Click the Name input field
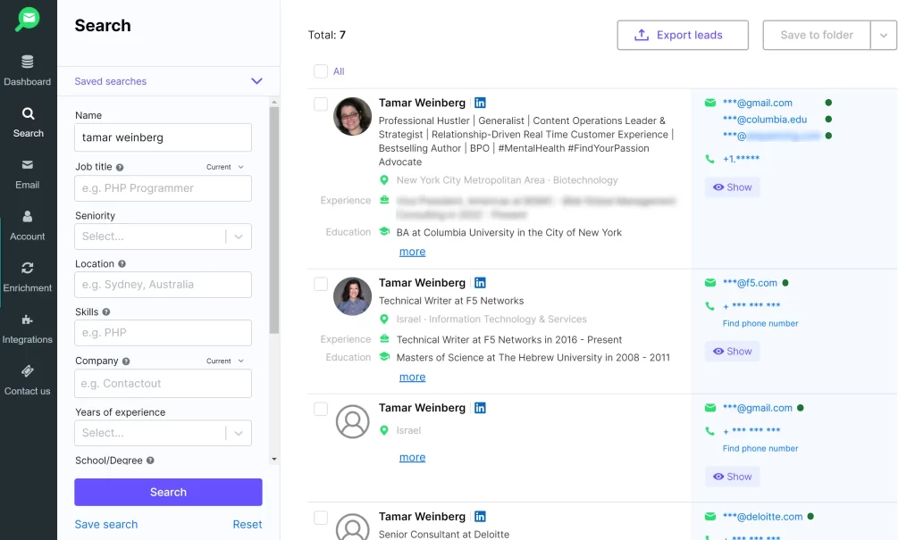 click(163, 137)
